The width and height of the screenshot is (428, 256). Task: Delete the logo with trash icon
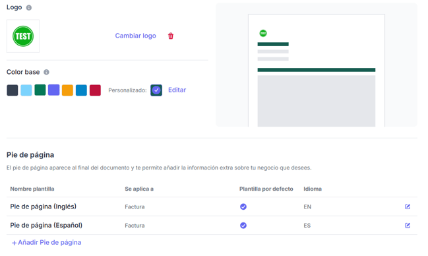click(x=171, y=36)
